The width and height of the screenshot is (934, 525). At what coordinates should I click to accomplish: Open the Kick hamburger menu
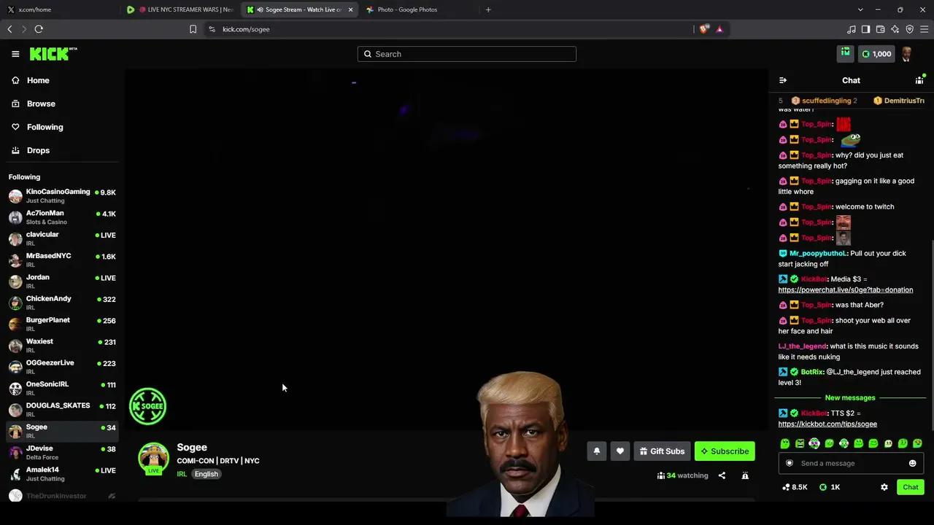click(x=15, y=54)
